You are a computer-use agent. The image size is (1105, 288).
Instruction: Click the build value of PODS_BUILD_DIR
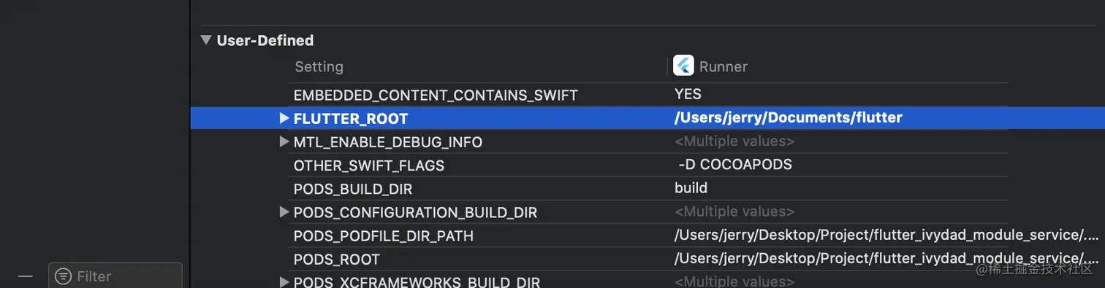pyautogui.click(x=691, y=188)
